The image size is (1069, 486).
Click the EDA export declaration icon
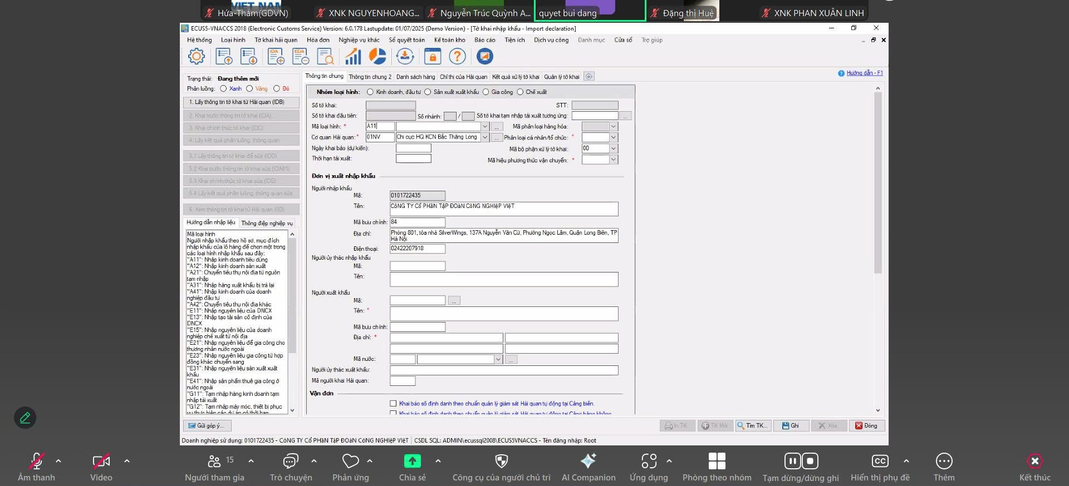click(x=301, y=56)
